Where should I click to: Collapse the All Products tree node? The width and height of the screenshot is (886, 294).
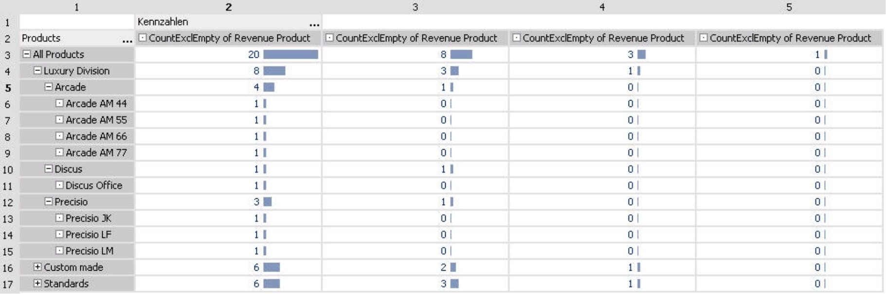click(27, 54)
